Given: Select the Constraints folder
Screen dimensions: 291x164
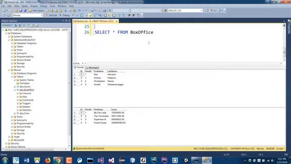Looking at the screenshot, I should click(28, 100).
